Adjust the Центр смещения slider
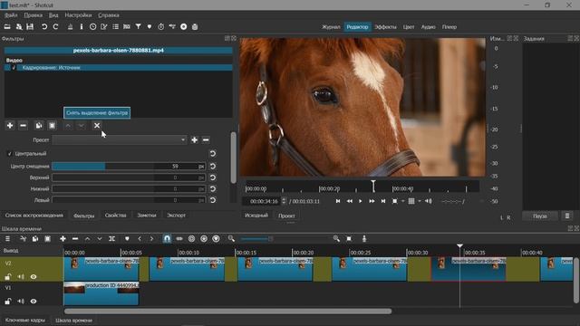The width and height of the screenshot is (580, 326). (129, 167)
